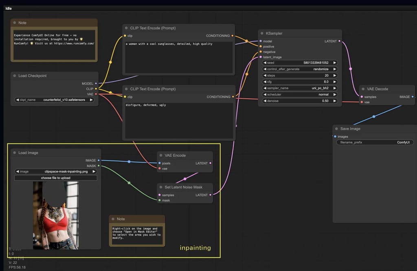Click the pixels input dot on VAE Encode

point(160,163)
